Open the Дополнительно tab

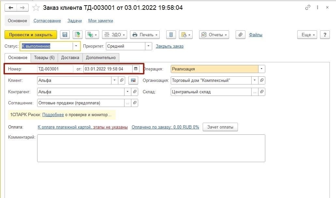click(x=101, y=58)
